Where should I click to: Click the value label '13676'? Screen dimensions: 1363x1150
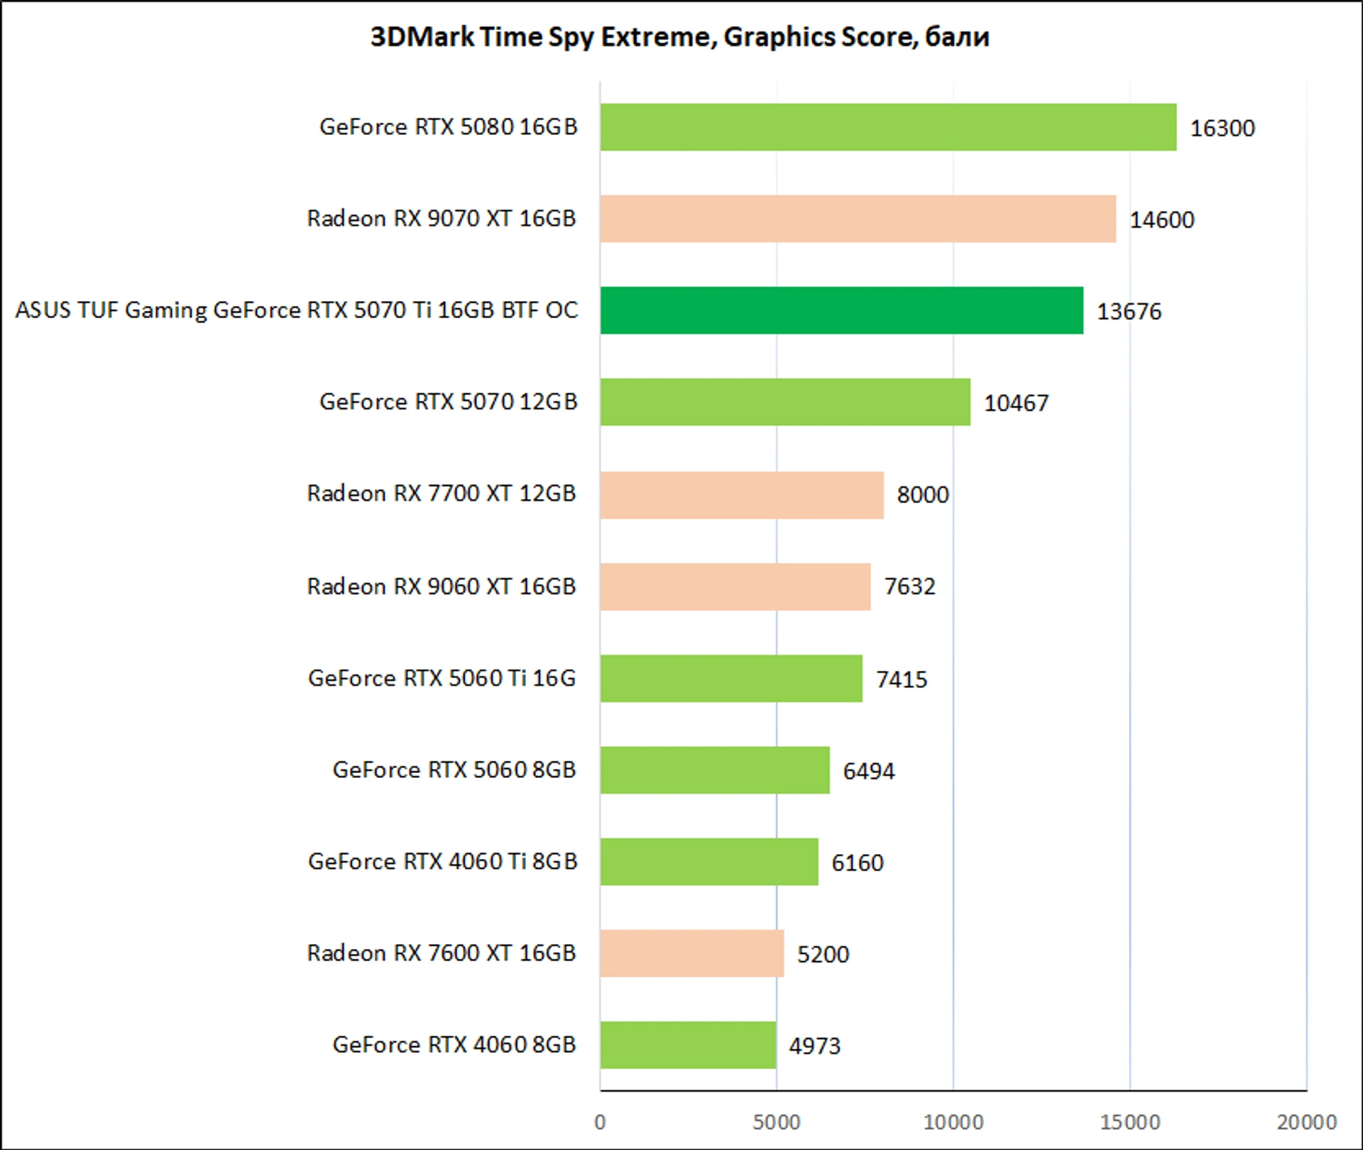pyautogui.click(x=1129, y=312)
